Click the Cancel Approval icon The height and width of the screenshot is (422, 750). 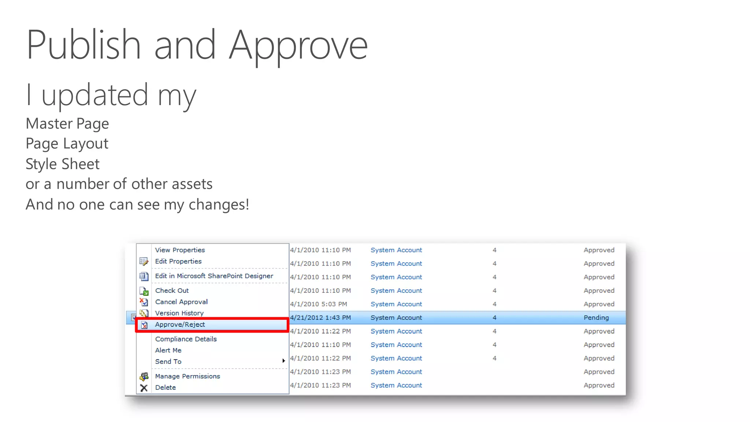coord(144,302)
